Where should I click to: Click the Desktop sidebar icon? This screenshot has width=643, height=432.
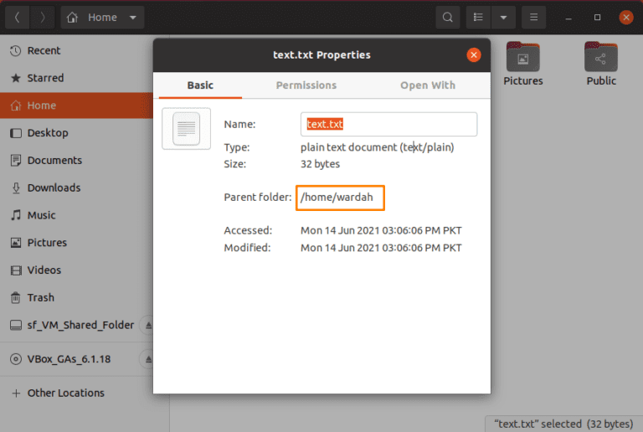click(16, 133)
